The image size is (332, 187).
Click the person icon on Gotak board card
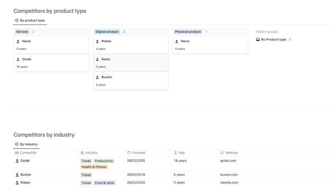coord(18,59)
